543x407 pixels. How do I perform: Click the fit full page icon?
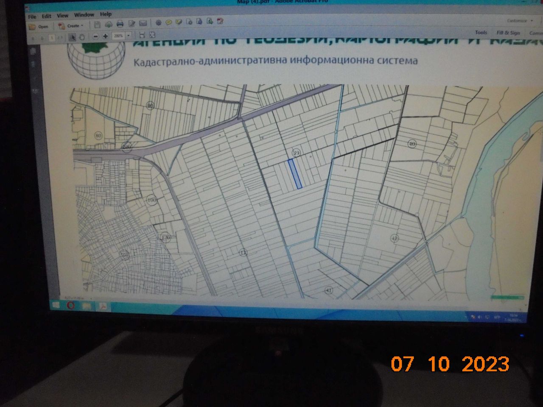tap(152, 35)
